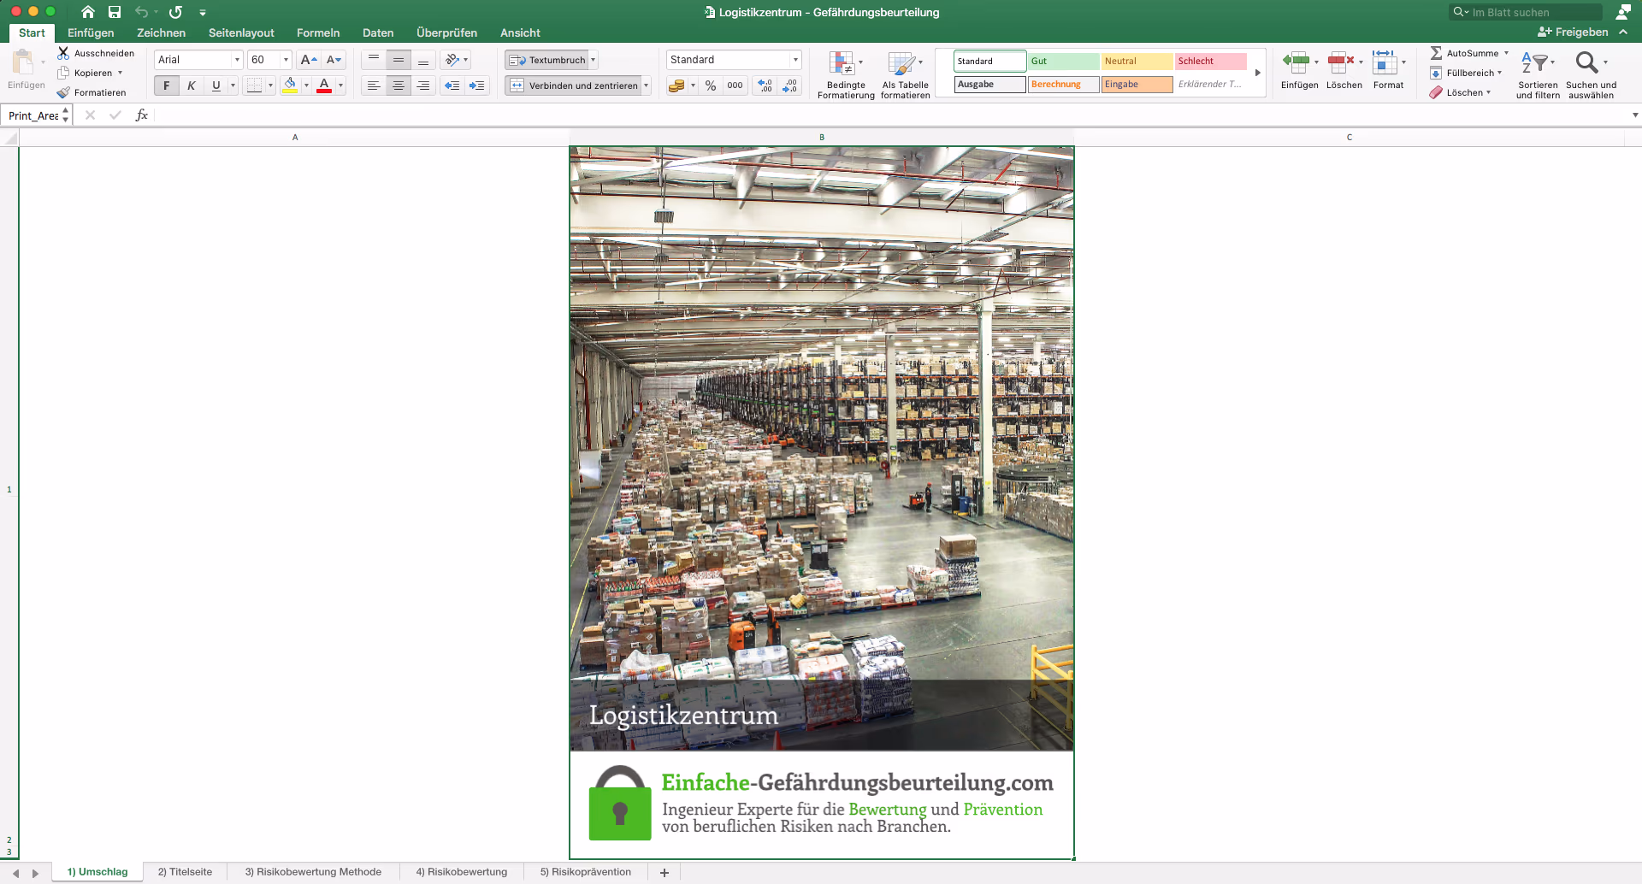The height and width of the screenshot is (884, 1642).
Task: Open Suchen und auswählen
Action: [x=1591, y=74]
